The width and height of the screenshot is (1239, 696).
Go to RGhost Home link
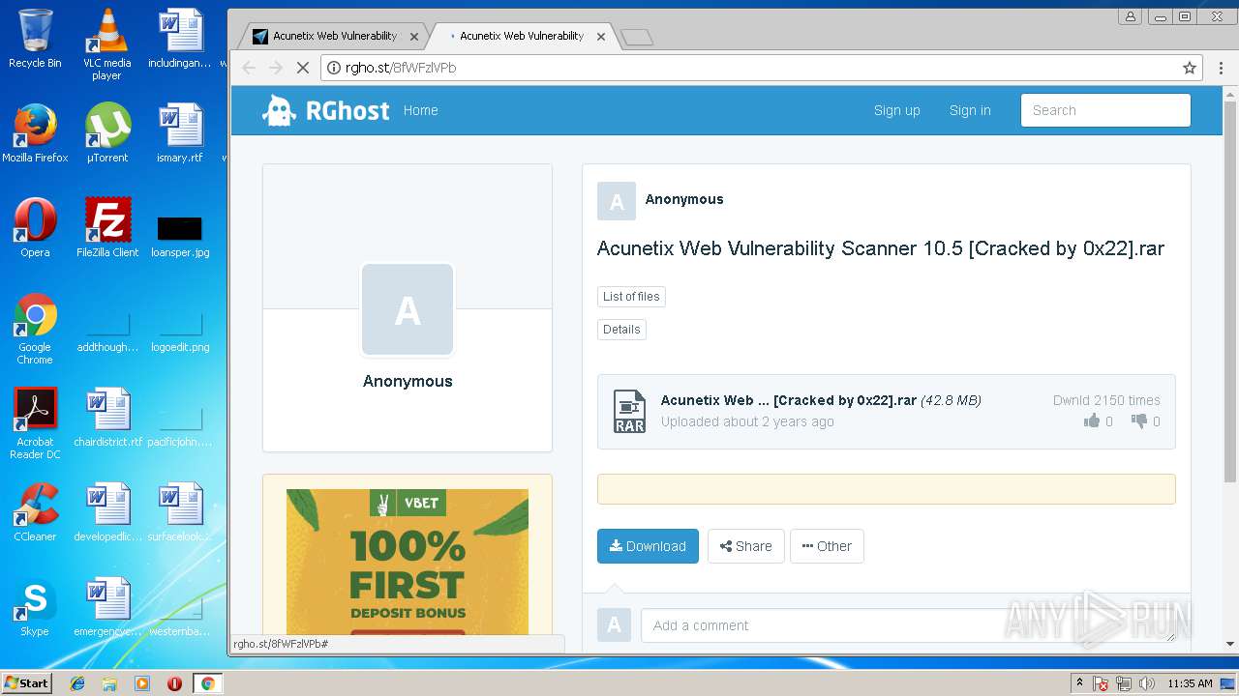click(x=421, y=110)
